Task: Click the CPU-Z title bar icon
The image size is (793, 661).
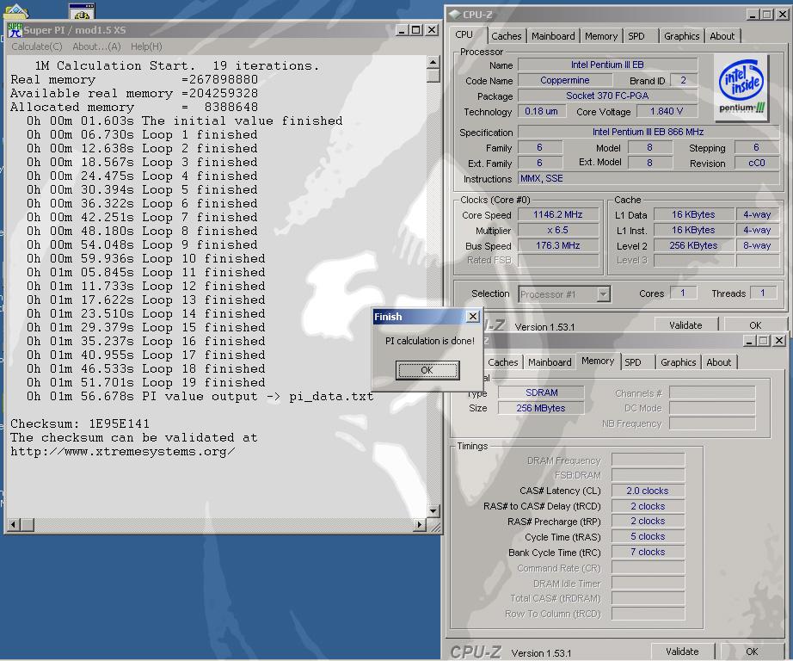Action: pos(455,14)
